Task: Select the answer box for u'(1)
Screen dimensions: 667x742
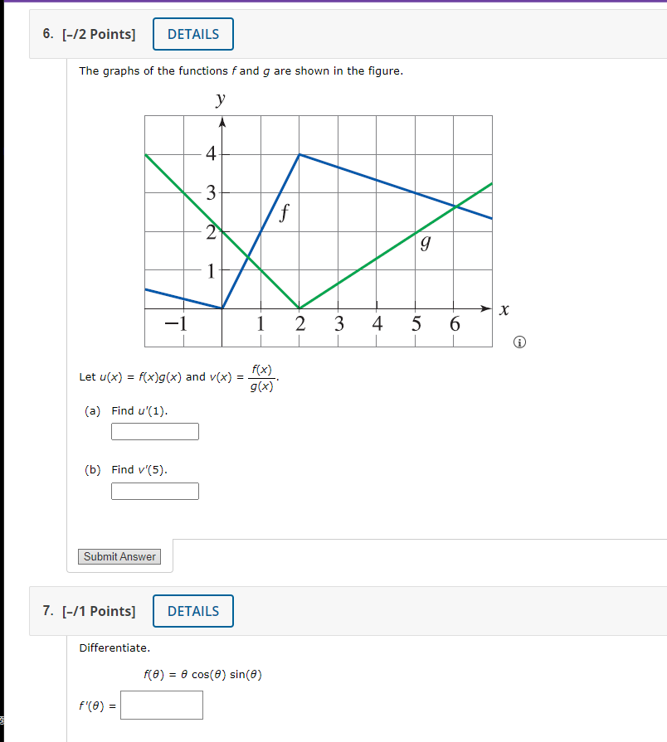Action: click(x=154, y=431)
